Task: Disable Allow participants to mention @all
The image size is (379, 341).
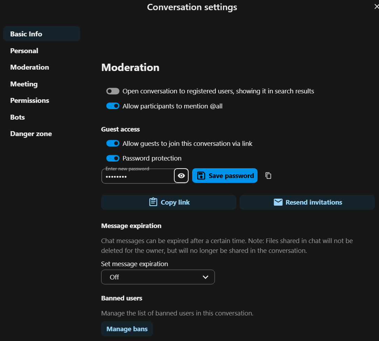Action: coord(113,106)
